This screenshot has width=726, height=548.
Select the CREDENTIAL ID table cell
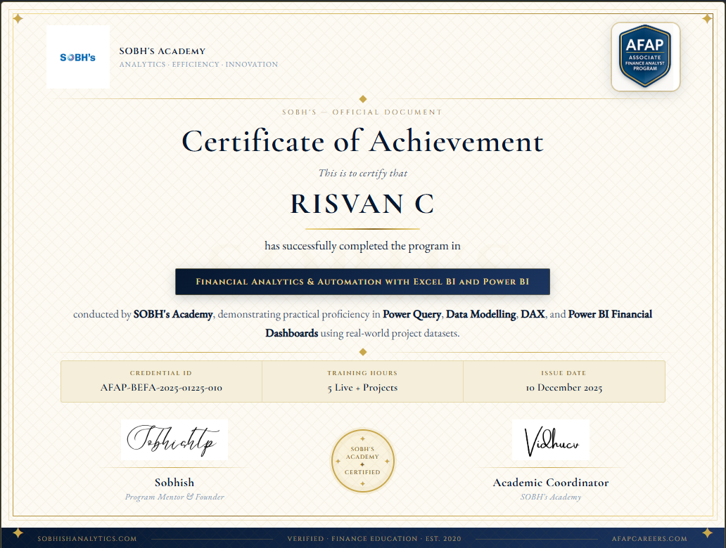coord(160,381)
